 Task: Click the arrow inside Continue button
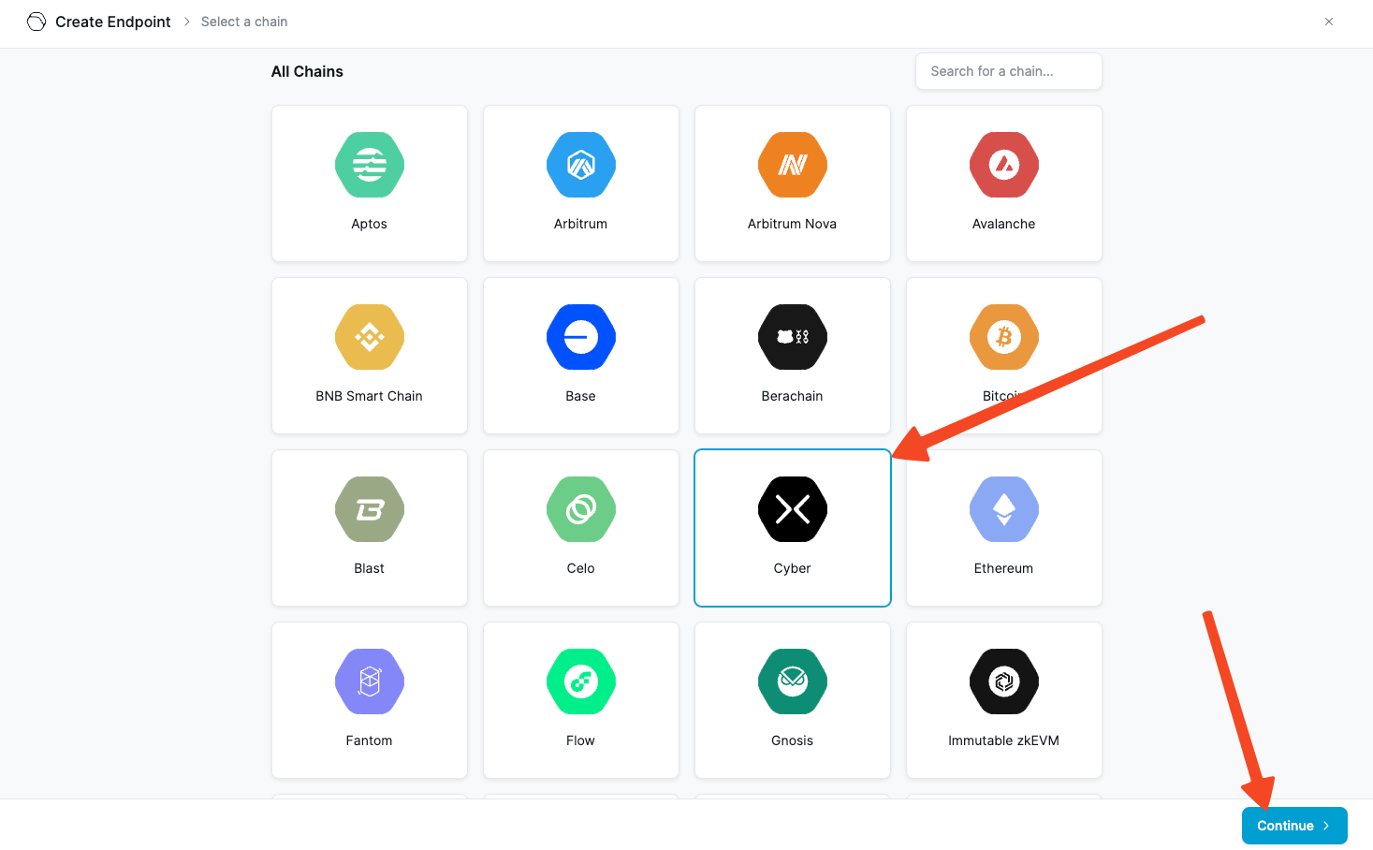click(1326, 826)
